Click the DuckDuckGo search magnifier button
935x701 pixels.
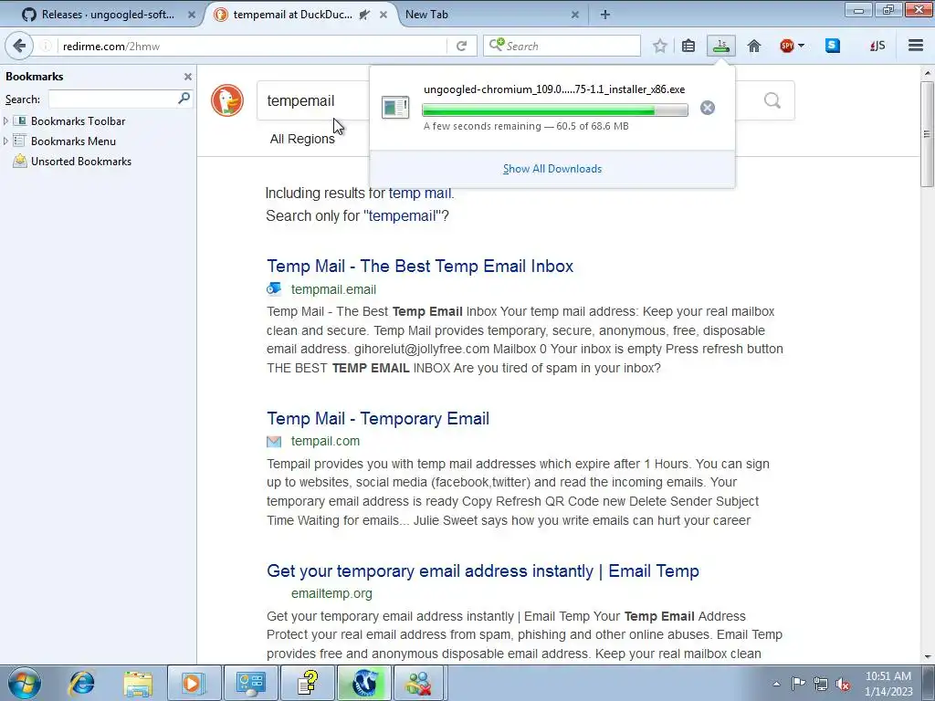pyautogui.click(x=772, y=100)
